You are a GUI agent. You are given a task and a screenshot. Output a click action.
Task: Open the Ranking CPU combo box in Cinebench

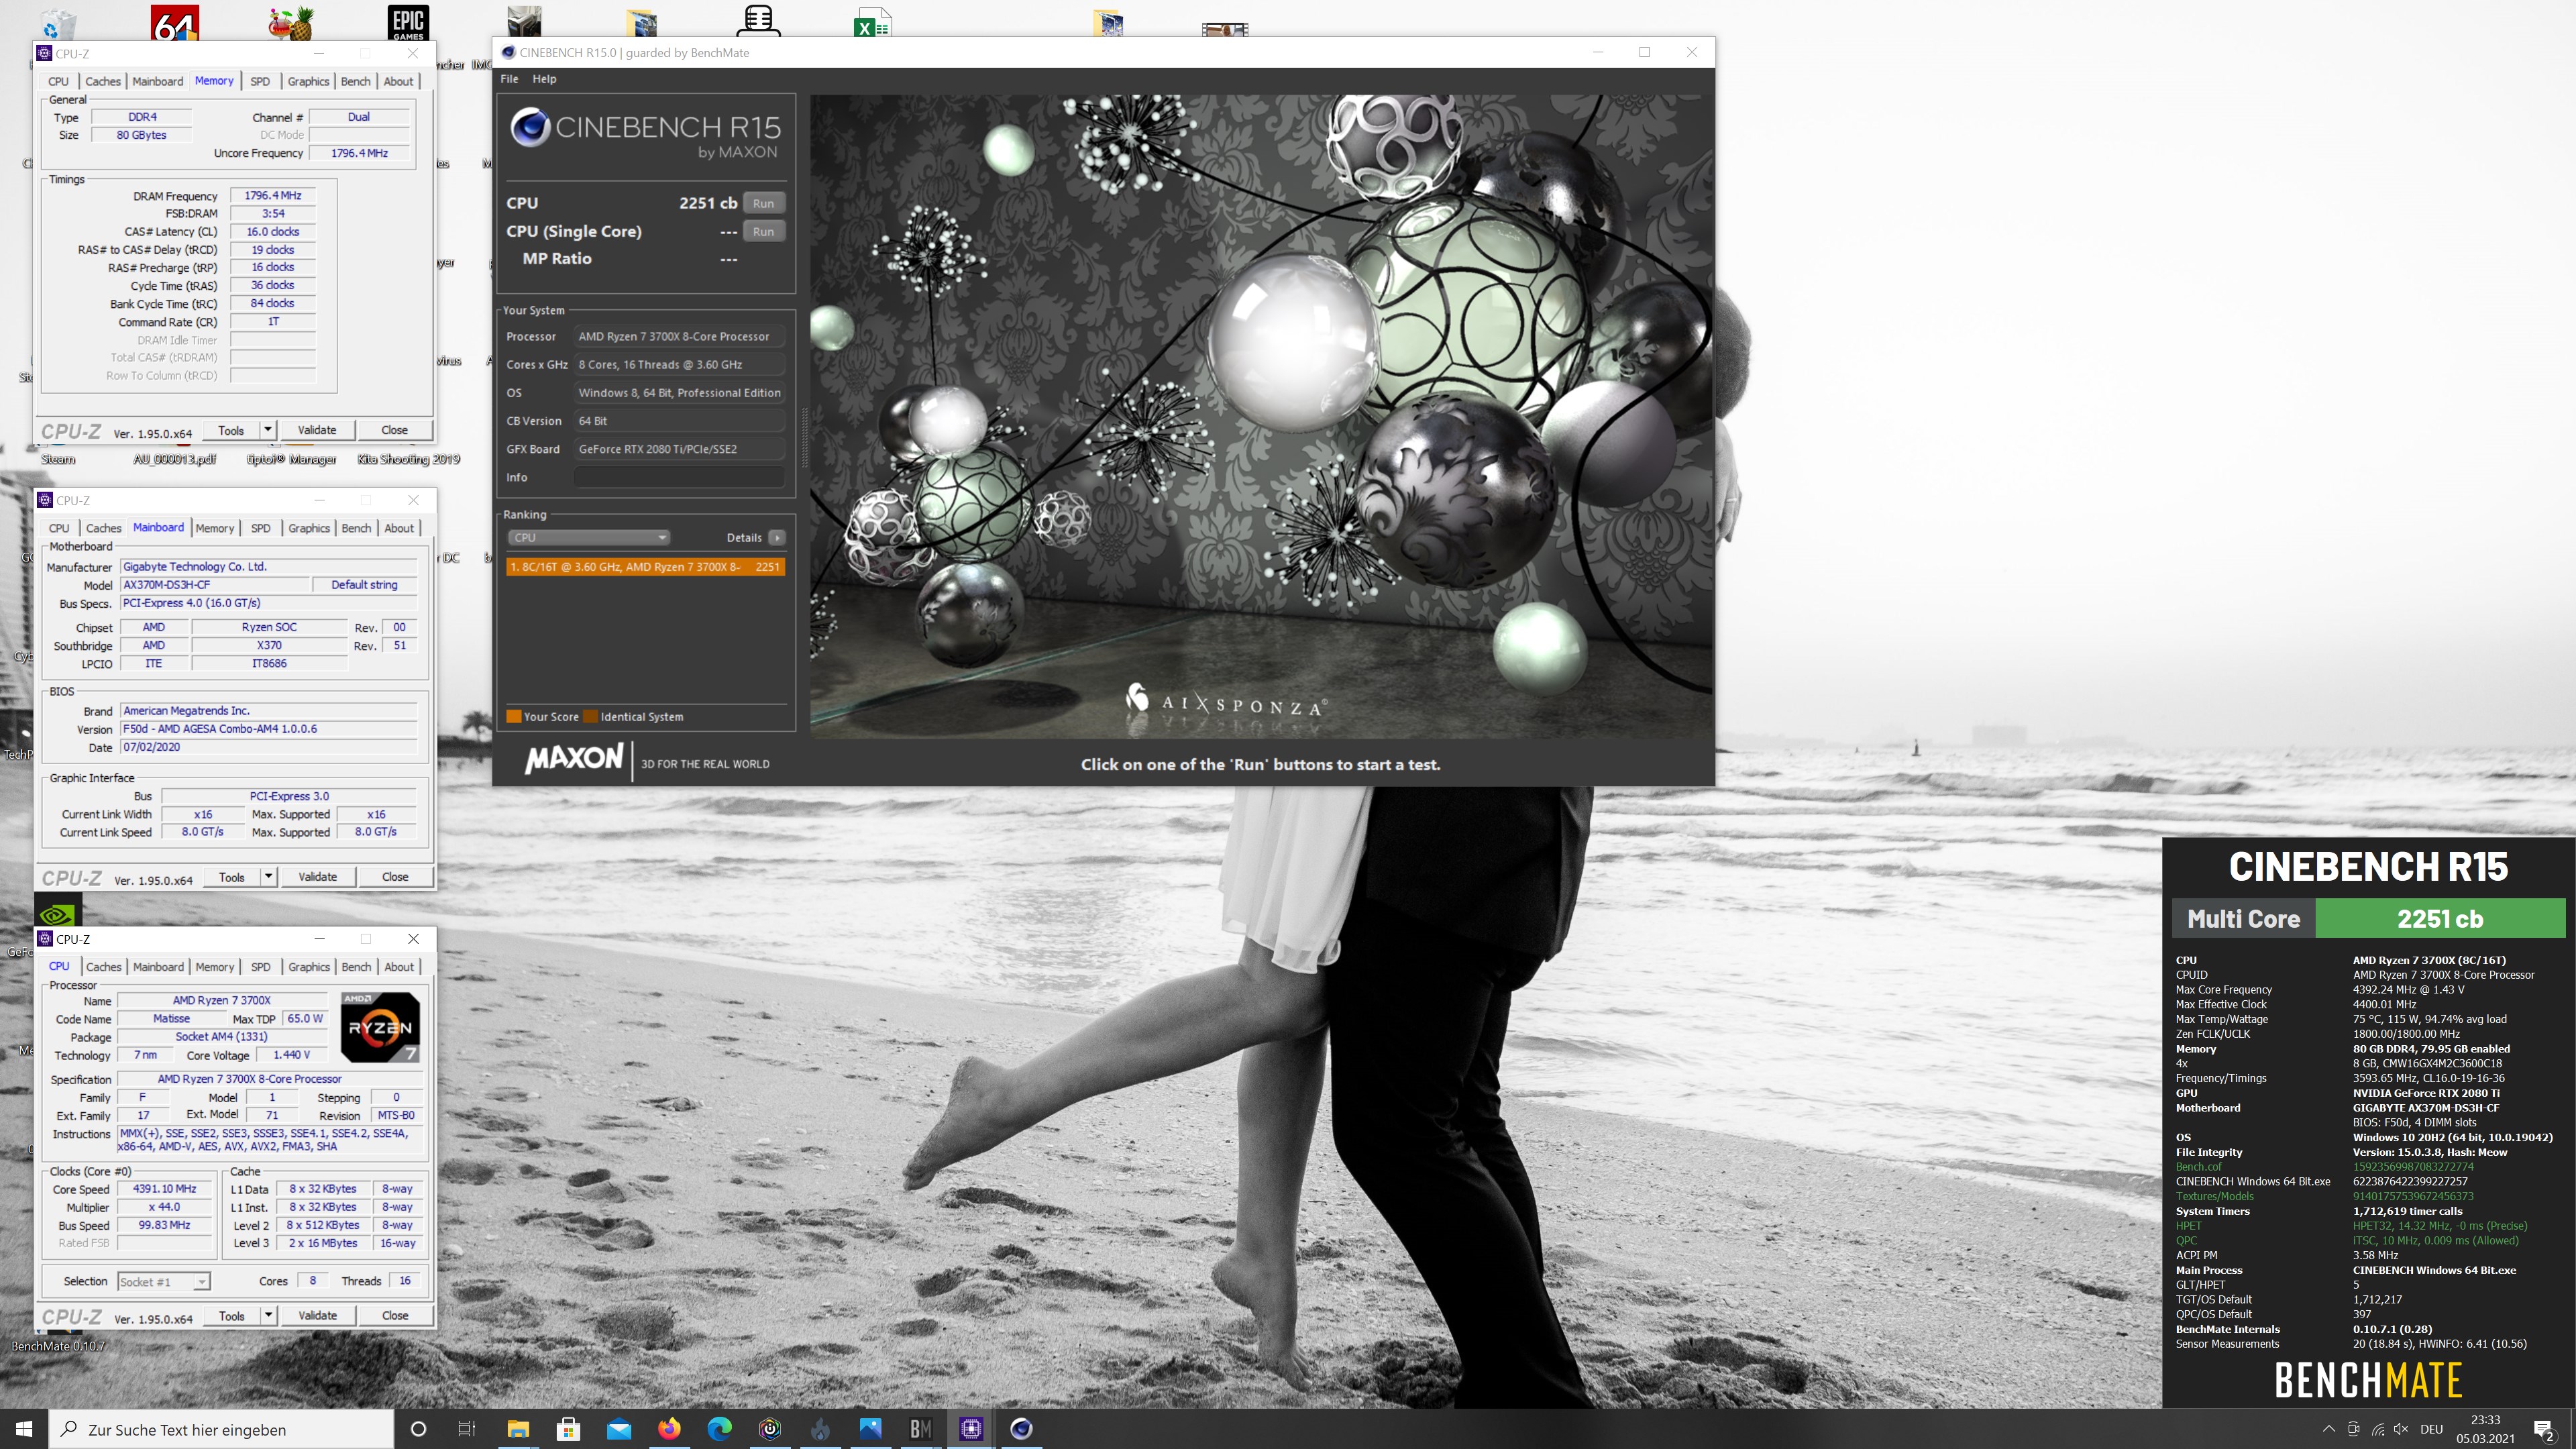(588, 537)
